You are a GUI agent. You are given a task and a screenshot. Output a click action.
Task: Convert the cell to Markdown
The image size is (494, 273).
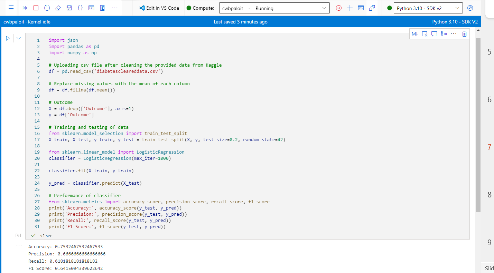(415, 34)
